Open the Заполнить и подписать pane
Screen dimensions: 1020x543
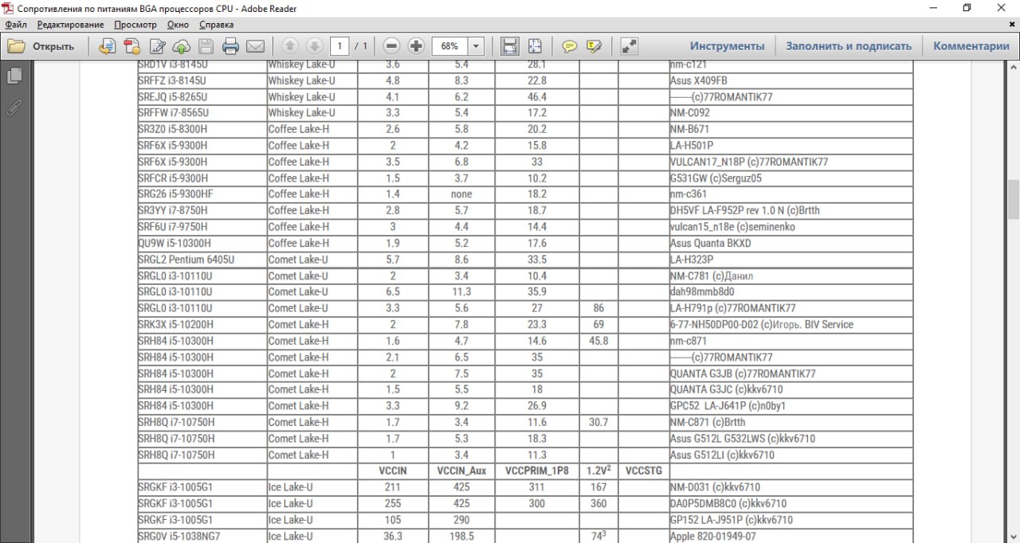[849, 46]
